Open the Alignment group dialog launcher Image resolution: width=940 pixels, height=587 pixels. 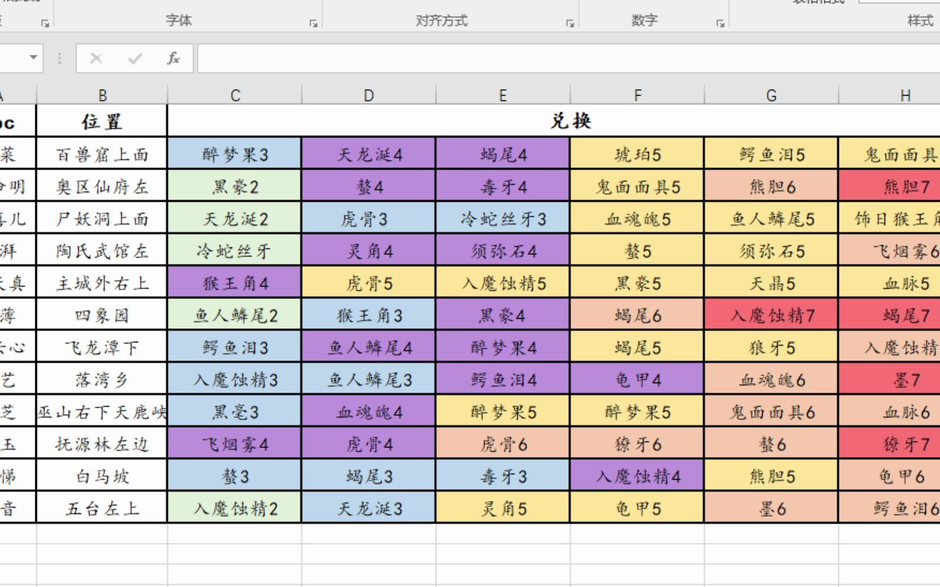click(x=570, y=23)
